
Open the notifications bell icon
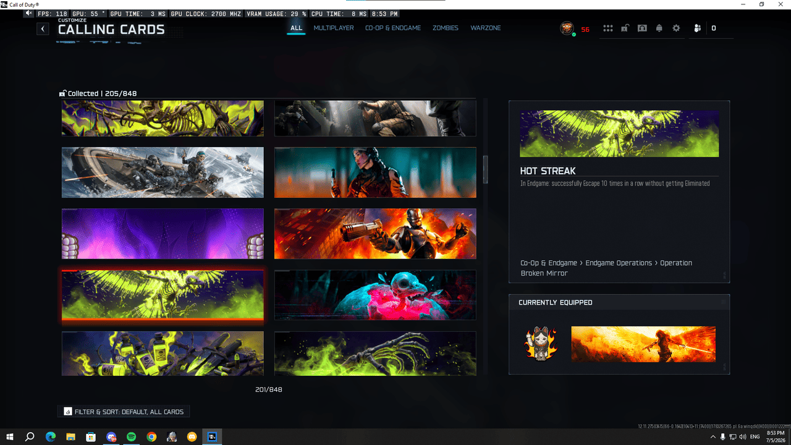659,28
